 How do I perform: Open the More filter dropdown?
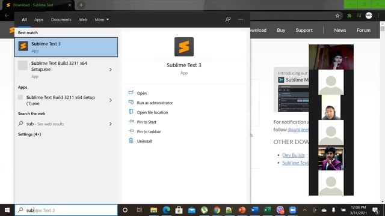(x=102, y=20)
